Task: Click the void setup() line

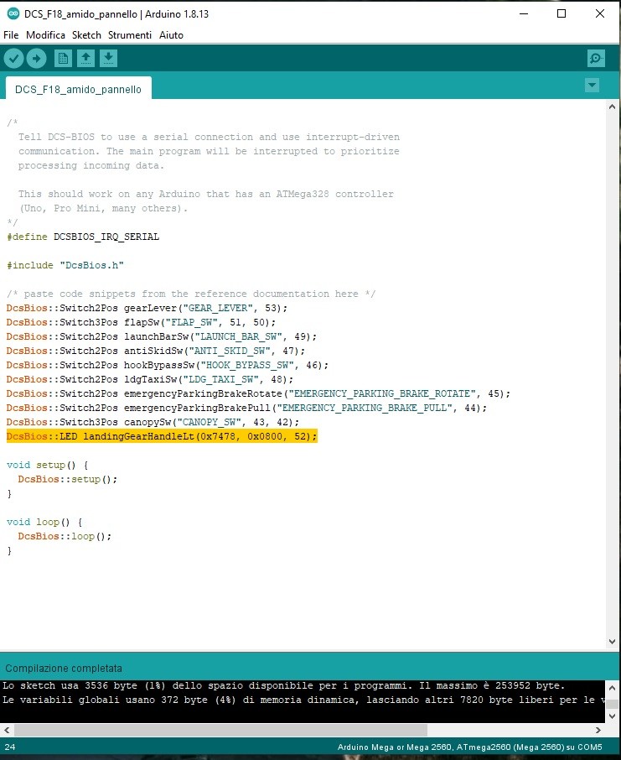Action: (48, 465)
